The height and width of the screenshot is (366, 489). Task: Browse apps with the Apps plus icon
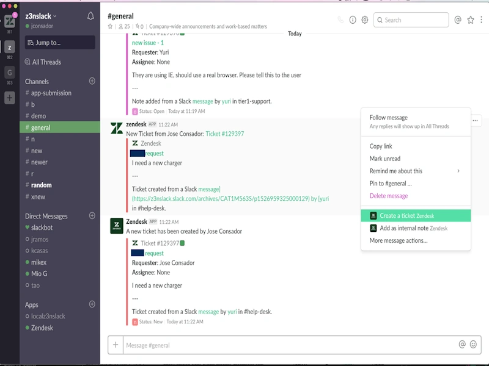(92, 304)
